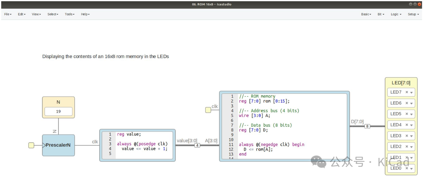Edit the N constant value field
Screen dimensions: 423x179
[x=58, y=112]
